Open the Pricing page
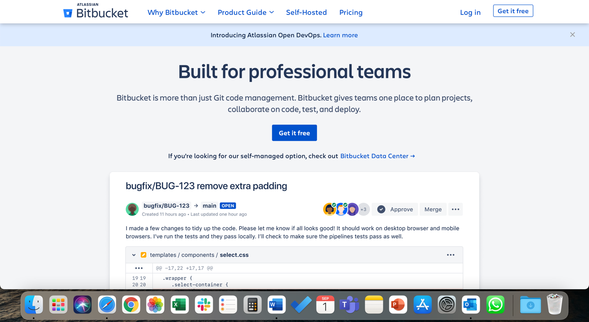Screen dimensions: 589x322 coord(351,12)
